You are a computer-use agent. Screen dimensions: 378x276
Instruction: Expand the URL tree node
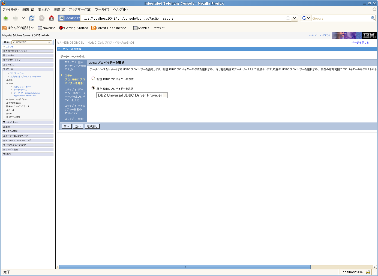coord(7,113)
